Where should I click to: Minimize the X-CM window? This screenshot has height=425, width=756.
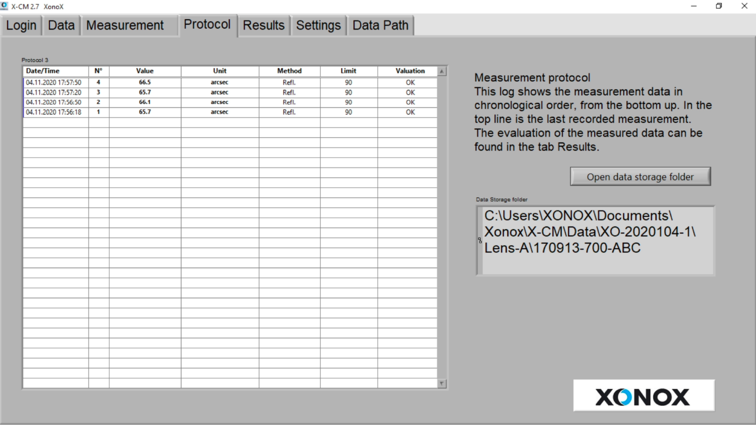coord(693,6)
